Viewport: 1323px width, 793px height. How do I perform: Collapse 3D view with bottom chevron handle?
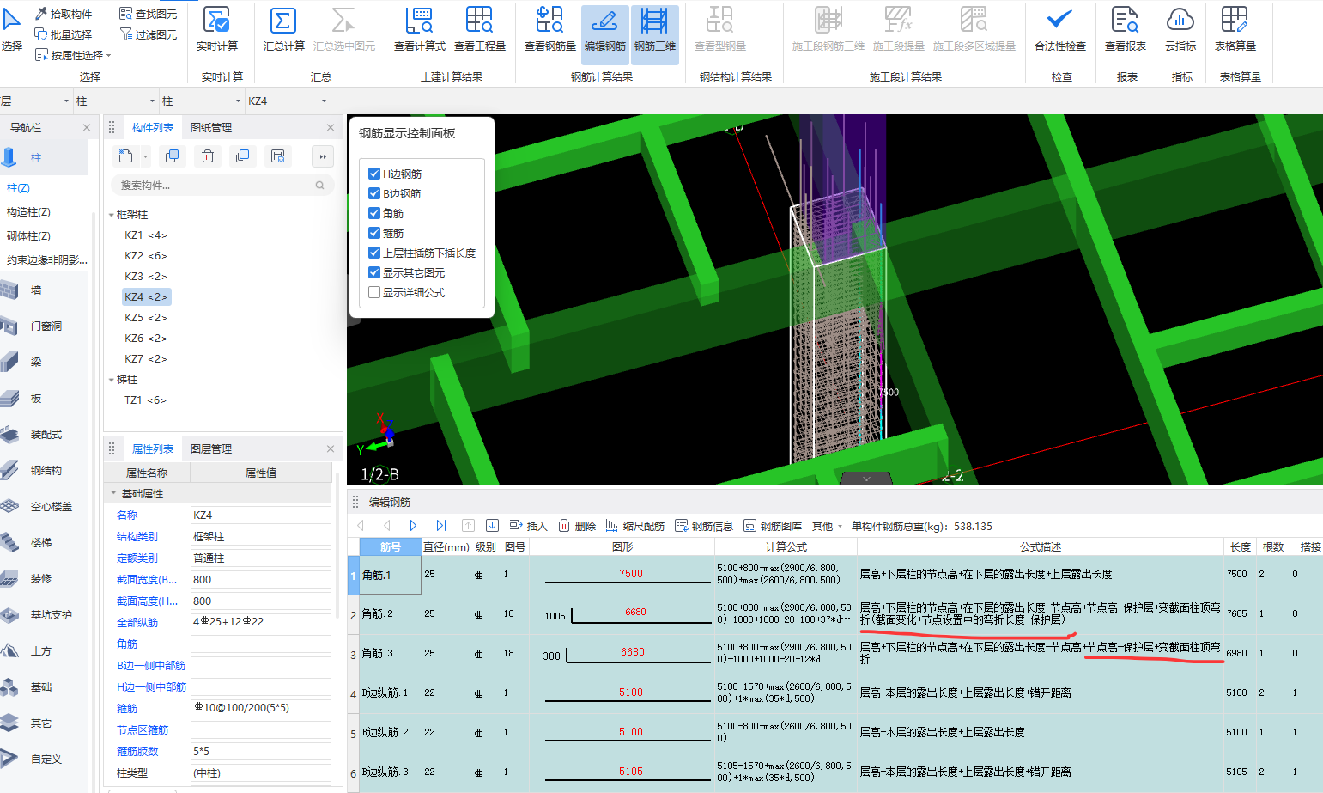click(866, 479)
